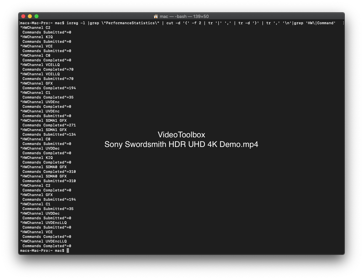Minimize the Terminal window with the yellow button
363x279 pixels.
tap(30, 16)
